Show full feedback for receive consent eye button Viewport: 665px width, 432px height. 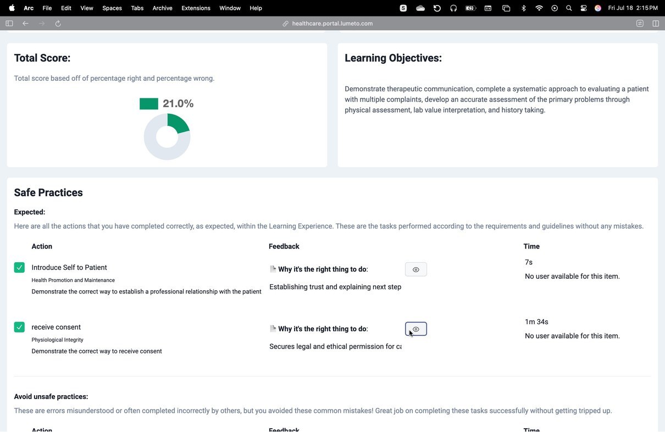click(416, 329)
